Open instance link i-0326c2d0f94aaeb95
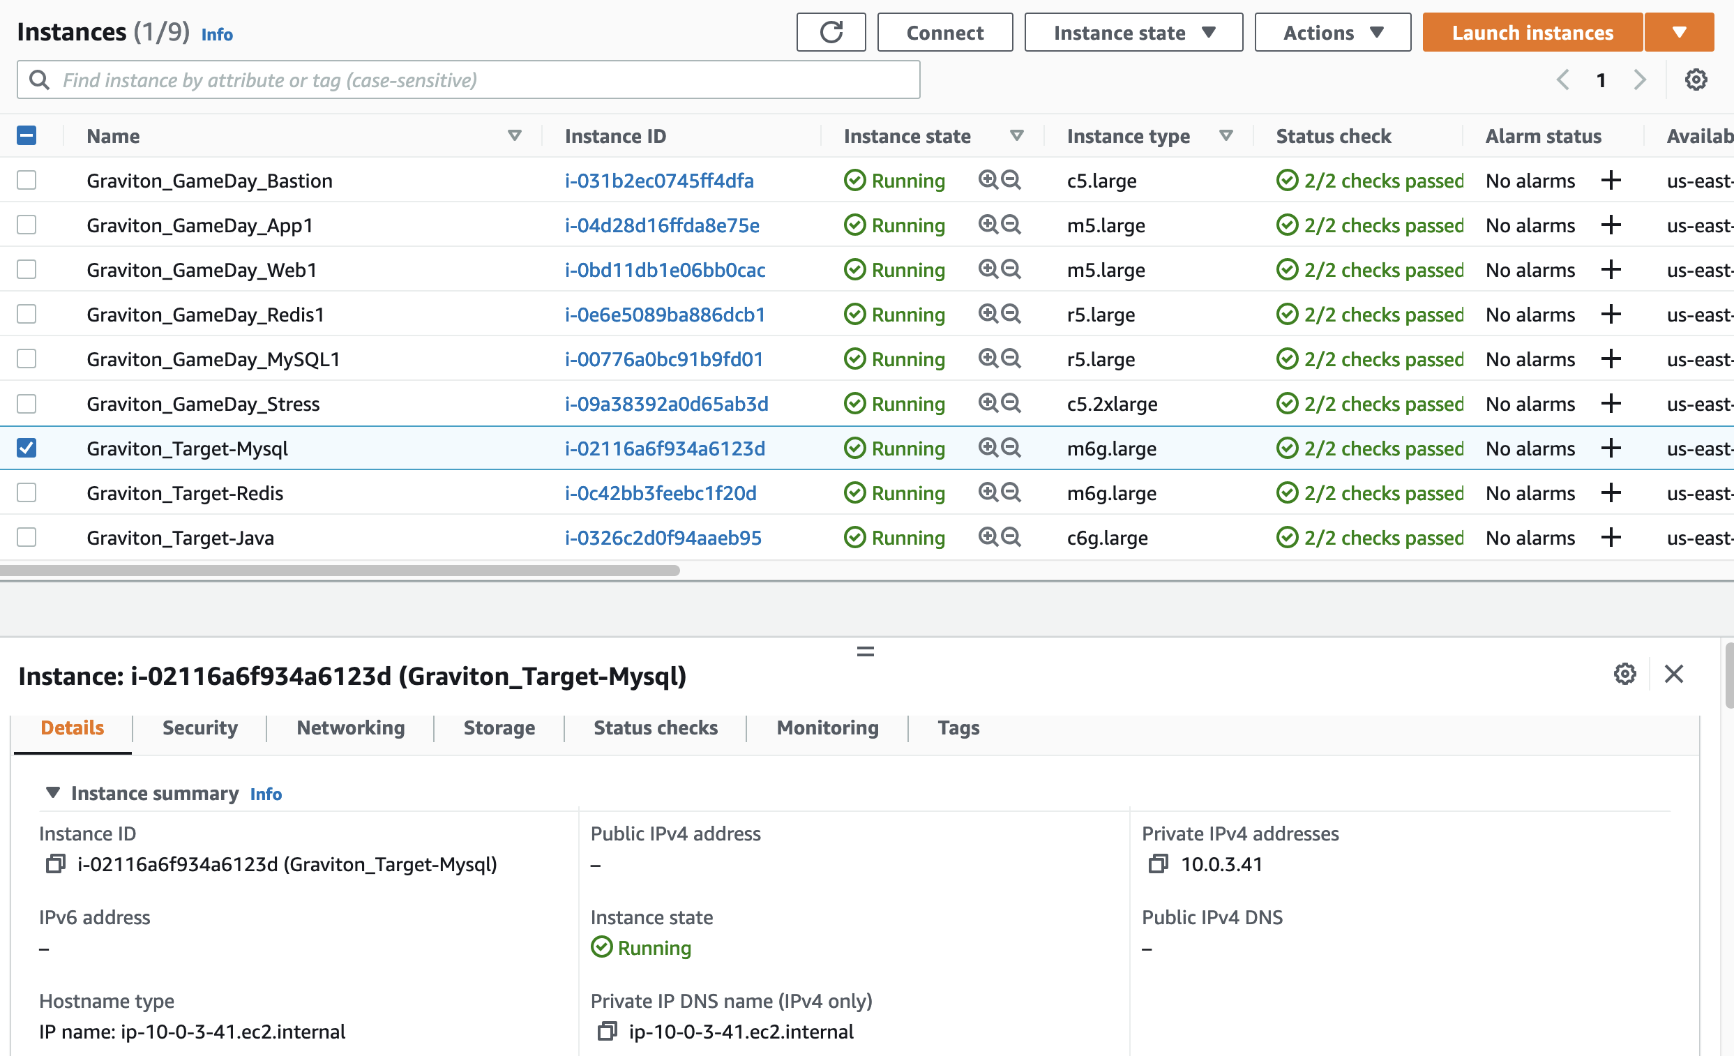Image resolution: width=1734 pixels, height=1056 pixels. [x=663, y=538]
